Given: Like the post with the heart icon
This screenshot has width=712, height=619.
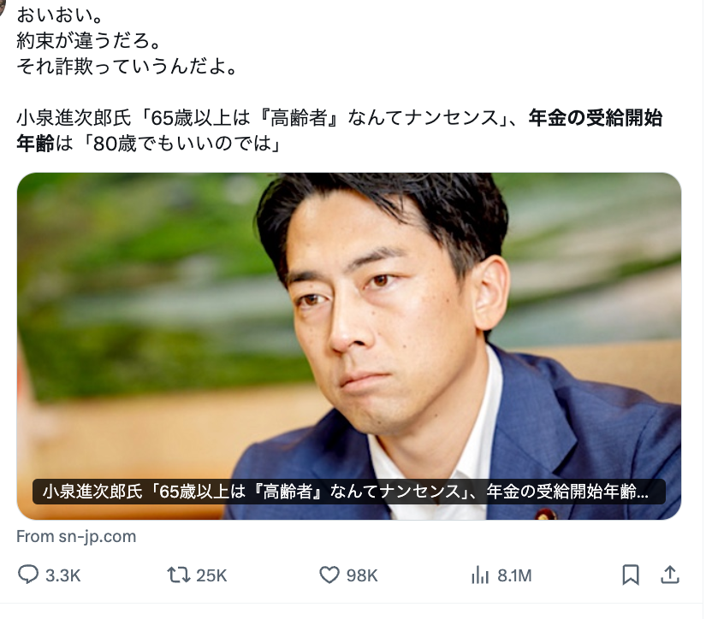Looking at the screenshot, I should [x=329, y=575].
